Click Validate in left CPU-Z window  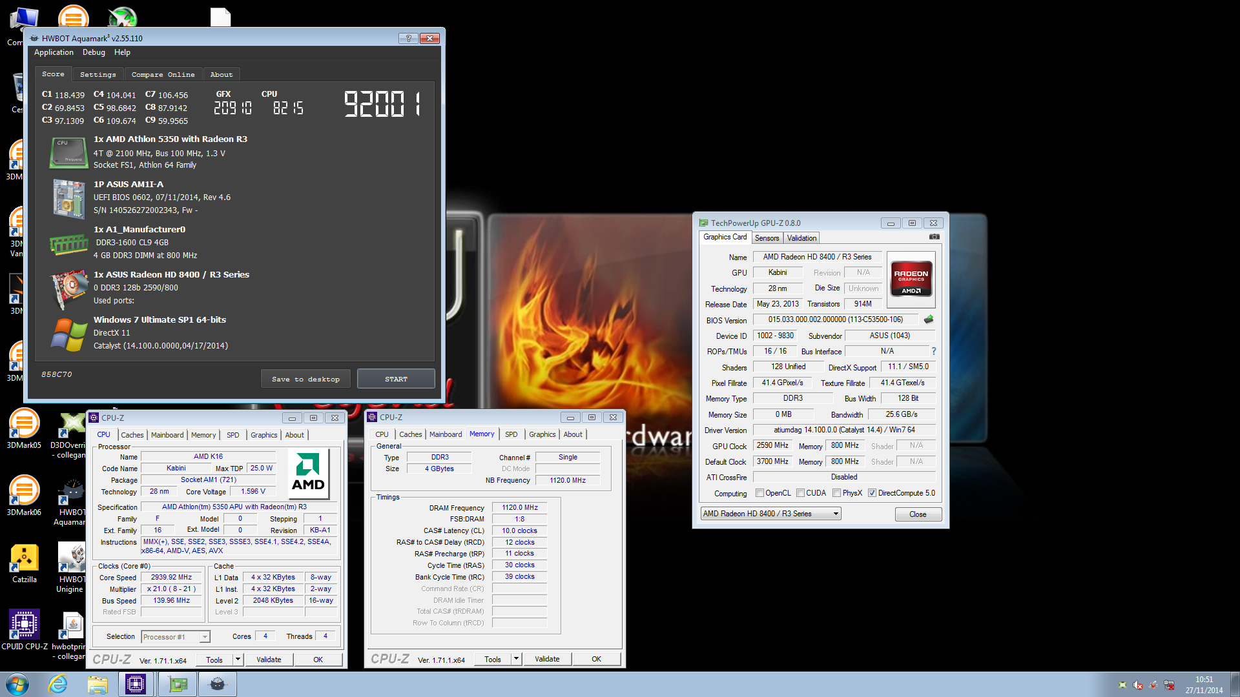pyautogui.click(x=269, y=660)
